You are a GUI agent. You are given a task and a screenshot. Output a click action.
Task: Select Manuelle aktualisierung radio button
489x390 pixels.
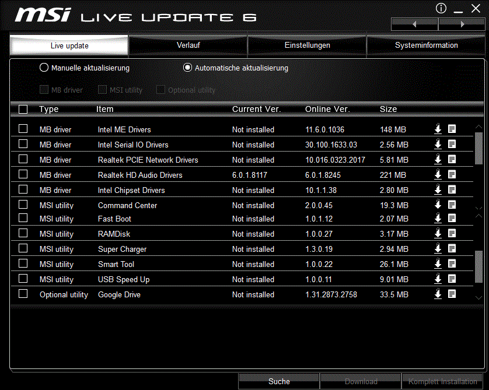pyautogui.click(x=44, y=67)
